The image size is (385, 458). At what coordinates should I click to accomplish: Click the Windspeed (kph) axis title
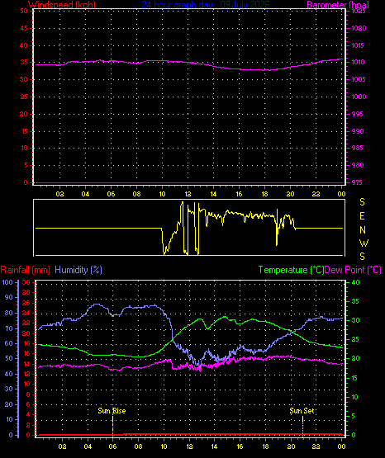pyautogui.click(x=62, y=5)
